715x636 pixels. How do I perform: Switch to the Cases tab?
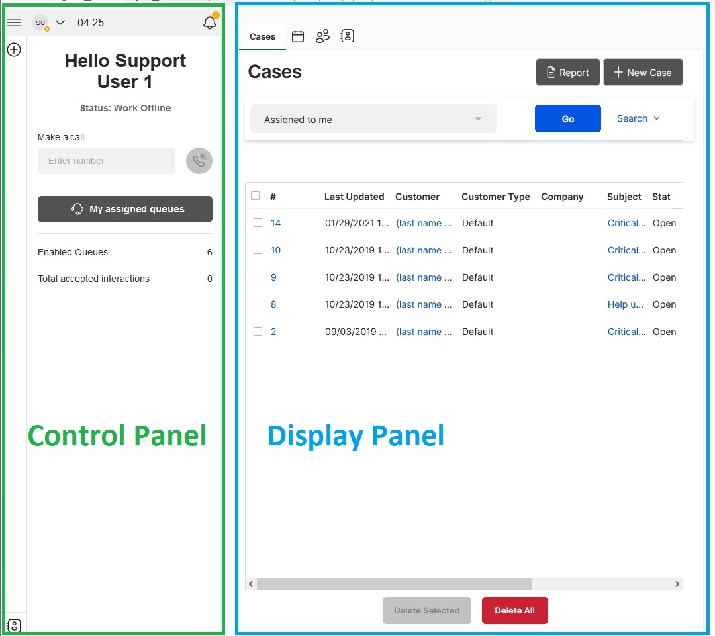click(x=262, y=37)
